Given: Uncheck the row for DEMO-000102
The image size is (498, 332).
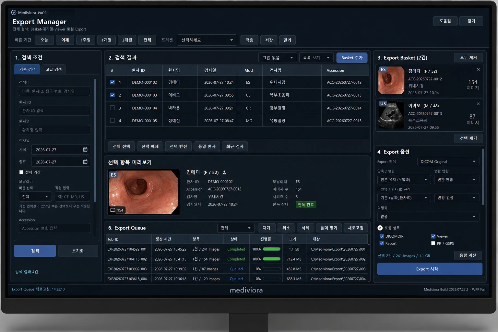Looking at the screenshot, I should (113, 82).
